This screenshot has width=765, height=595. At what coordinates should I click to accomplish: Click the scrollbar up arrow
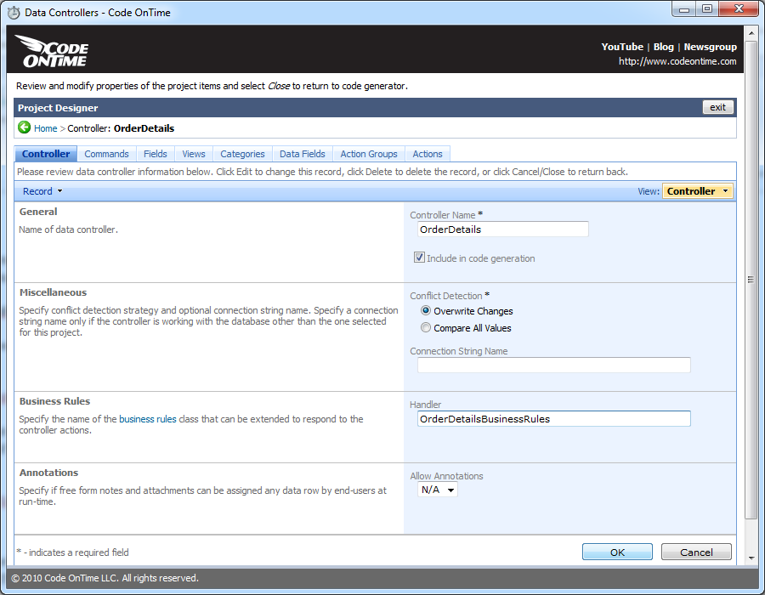(x=751, y=33)
